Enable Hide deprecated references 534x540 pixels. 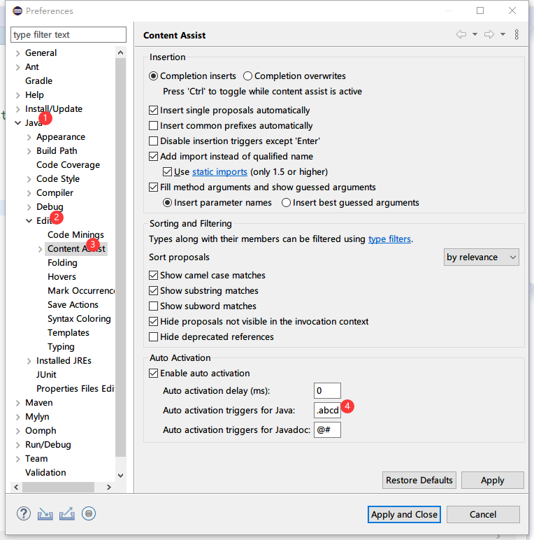(x=154, y=336)
